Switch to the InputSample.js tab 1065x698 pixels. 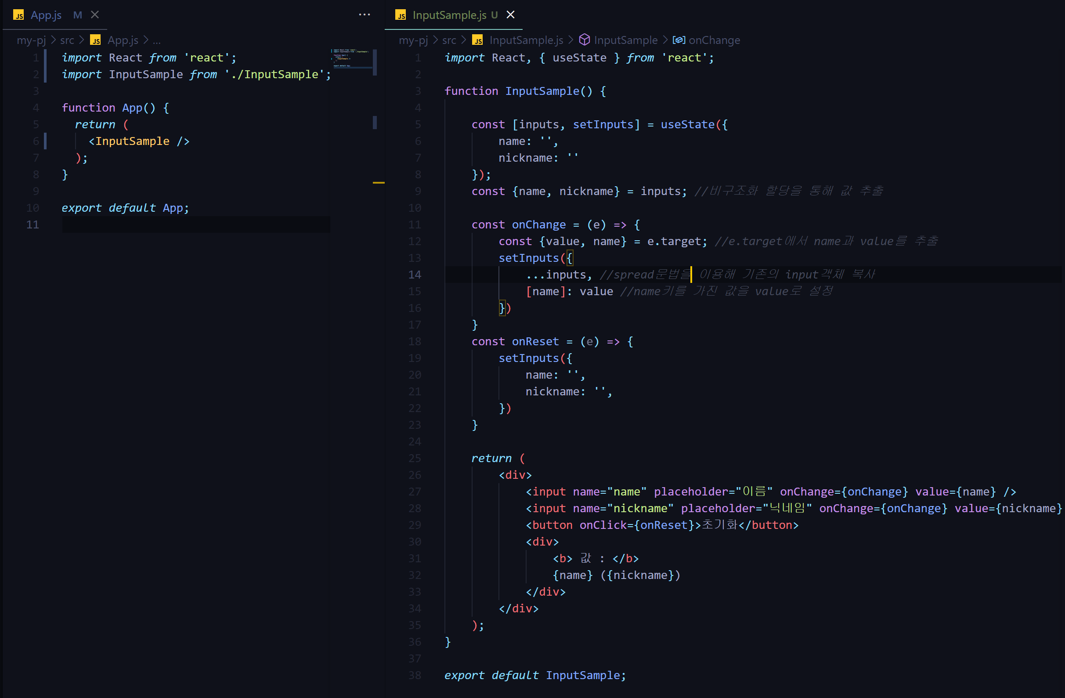[x=449, y=15]
